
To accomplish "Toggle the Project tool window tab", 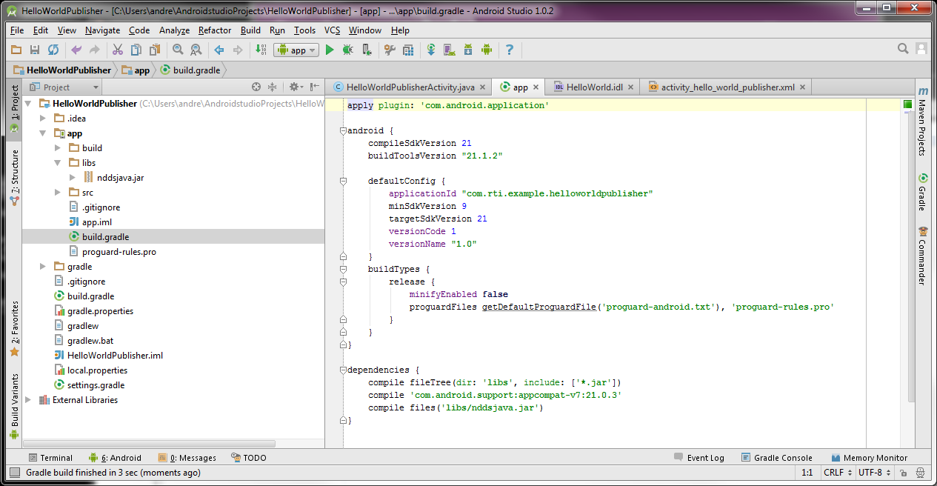I will tap(14, 109).
